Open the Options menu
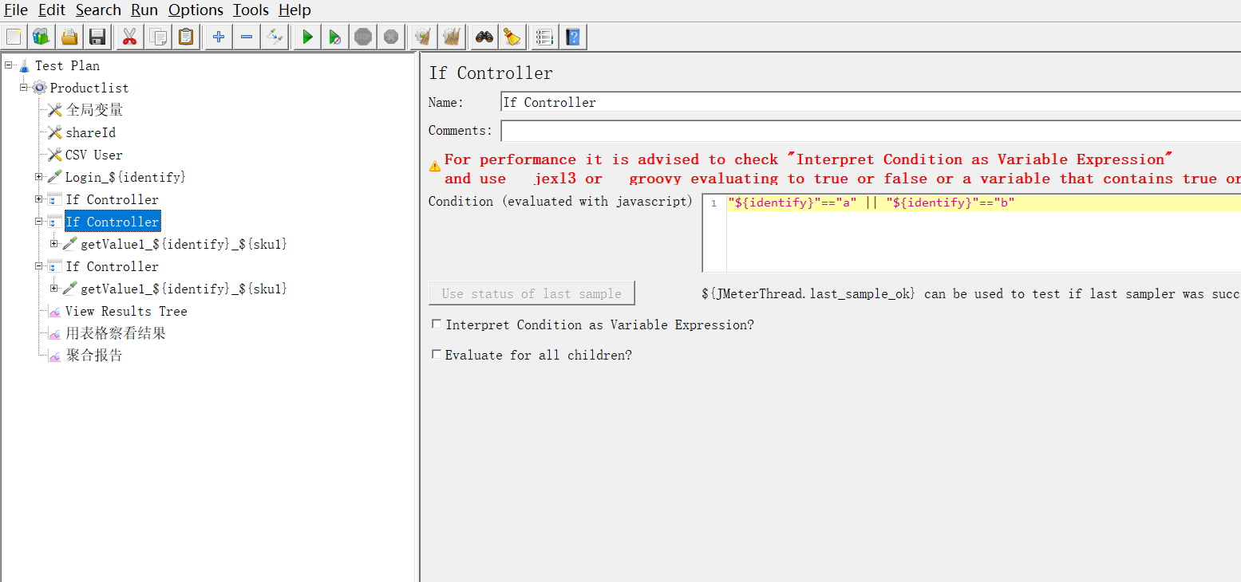 point(196,10)
